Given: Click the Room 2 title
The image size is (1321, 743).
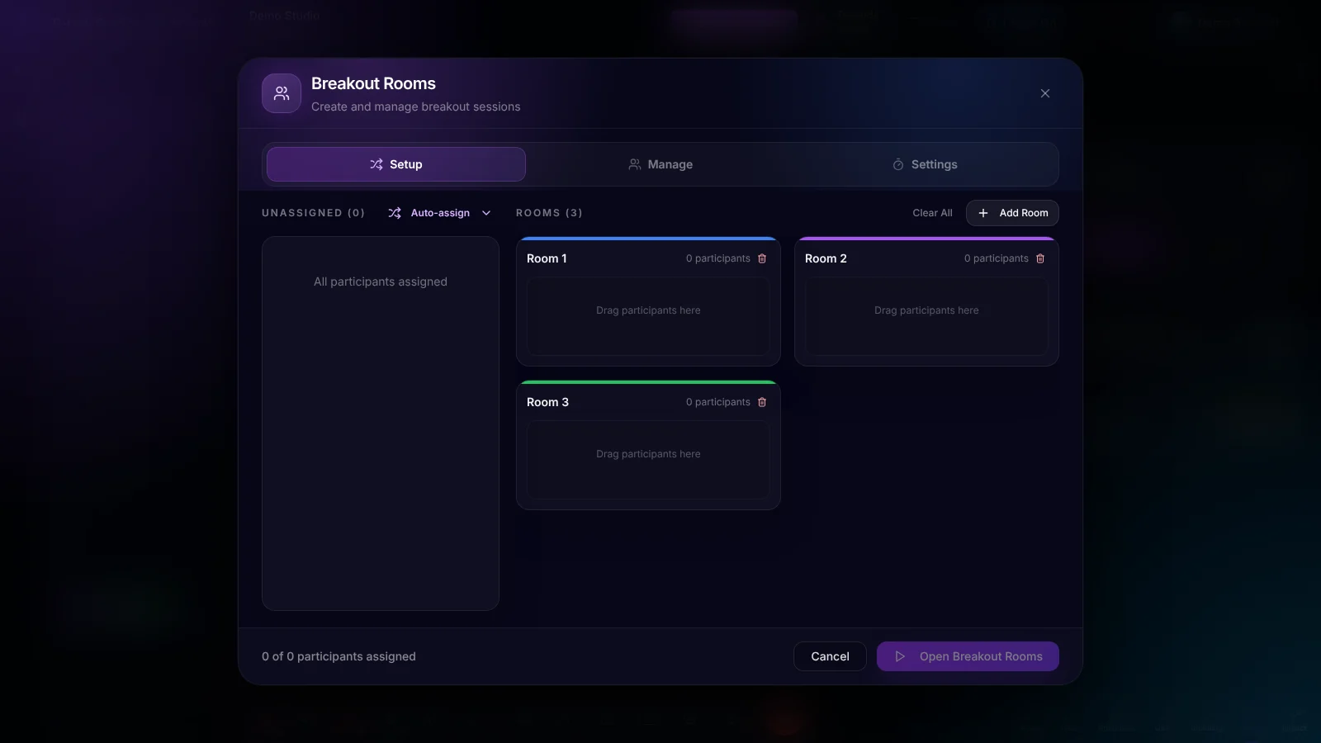Looking at the screenshot, I should (x=826, y=258).
